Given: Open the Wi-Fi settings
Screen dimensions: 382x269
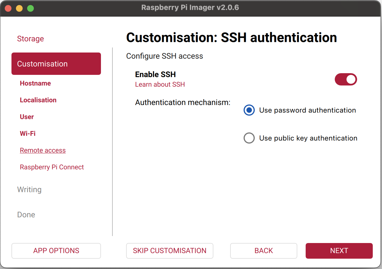Looking at the screenshot, I should (28, 134).
